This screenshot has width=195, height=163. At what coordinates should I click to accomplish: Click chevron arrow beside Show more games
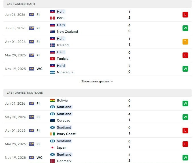[x=112, y=81]
